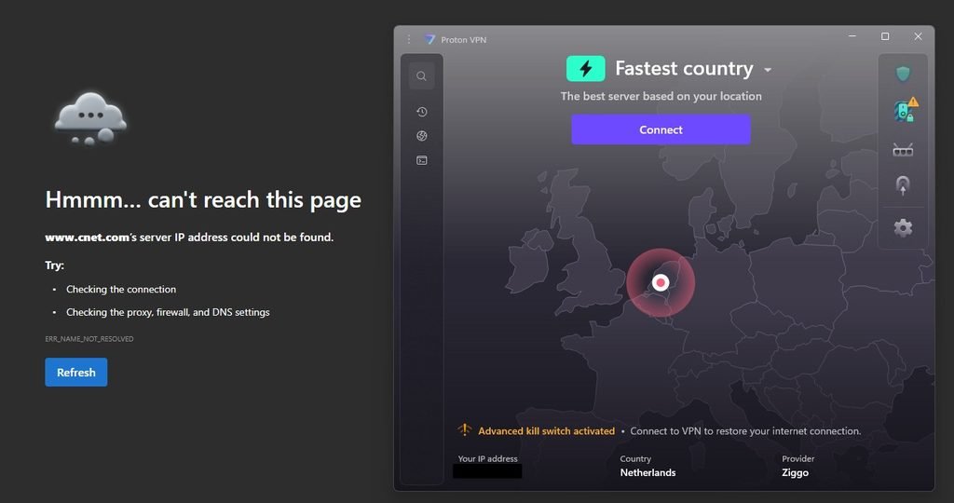
Task: Open the search icon in Proton VPN sidebar
Action: [421, 76]
